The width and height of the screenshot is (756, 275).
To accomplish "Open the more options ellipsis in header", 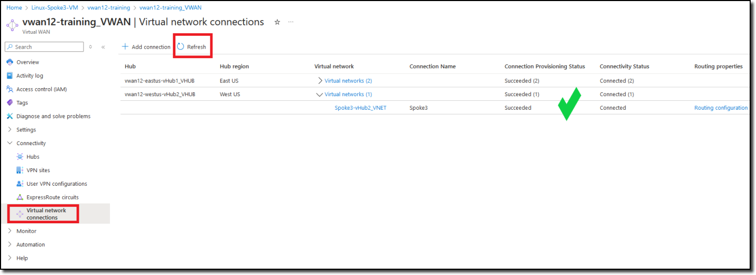I will point(291,22).
